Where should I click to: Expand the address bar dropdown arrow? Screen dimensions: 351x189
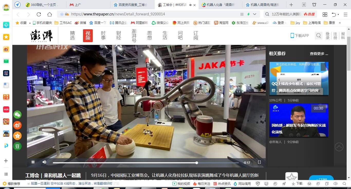coord(255,14)
